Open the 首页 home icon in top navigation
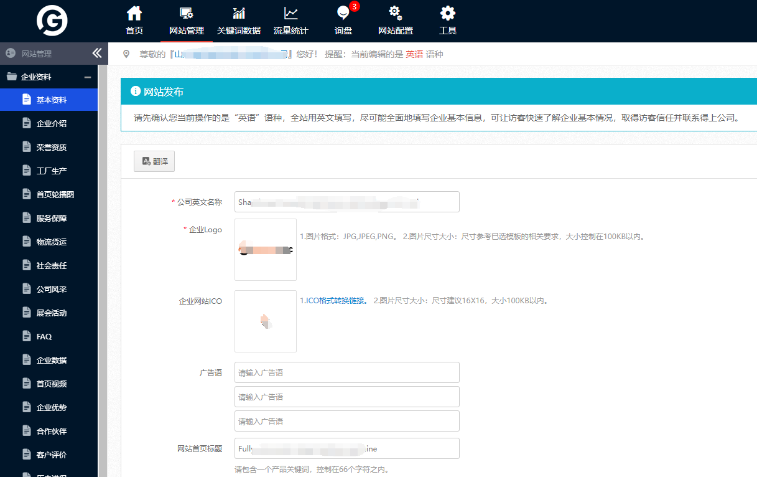This screenshot has height=477, width=757. pos(134,14)
